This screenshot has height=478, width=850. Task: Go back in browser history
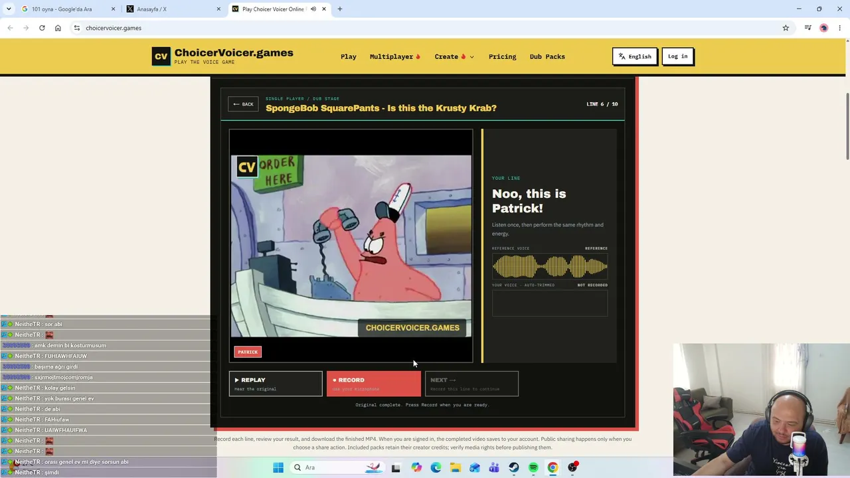(10, 28)
